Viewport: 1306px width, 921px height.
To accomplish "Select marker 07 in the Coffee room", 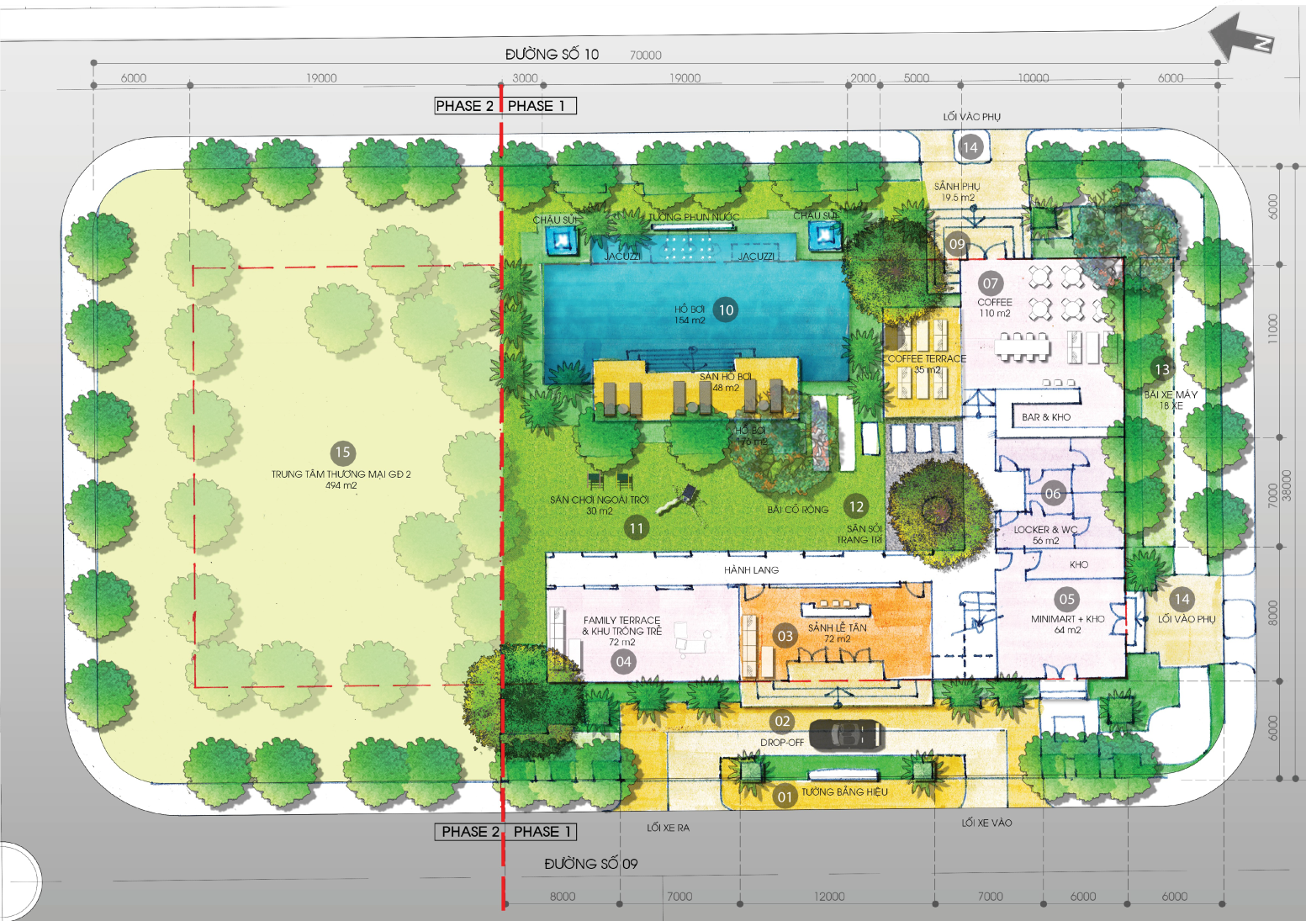I will 991,283.
